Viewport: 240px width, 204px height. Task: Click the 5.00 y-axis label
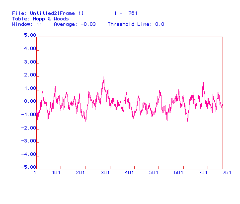(30, 35)
